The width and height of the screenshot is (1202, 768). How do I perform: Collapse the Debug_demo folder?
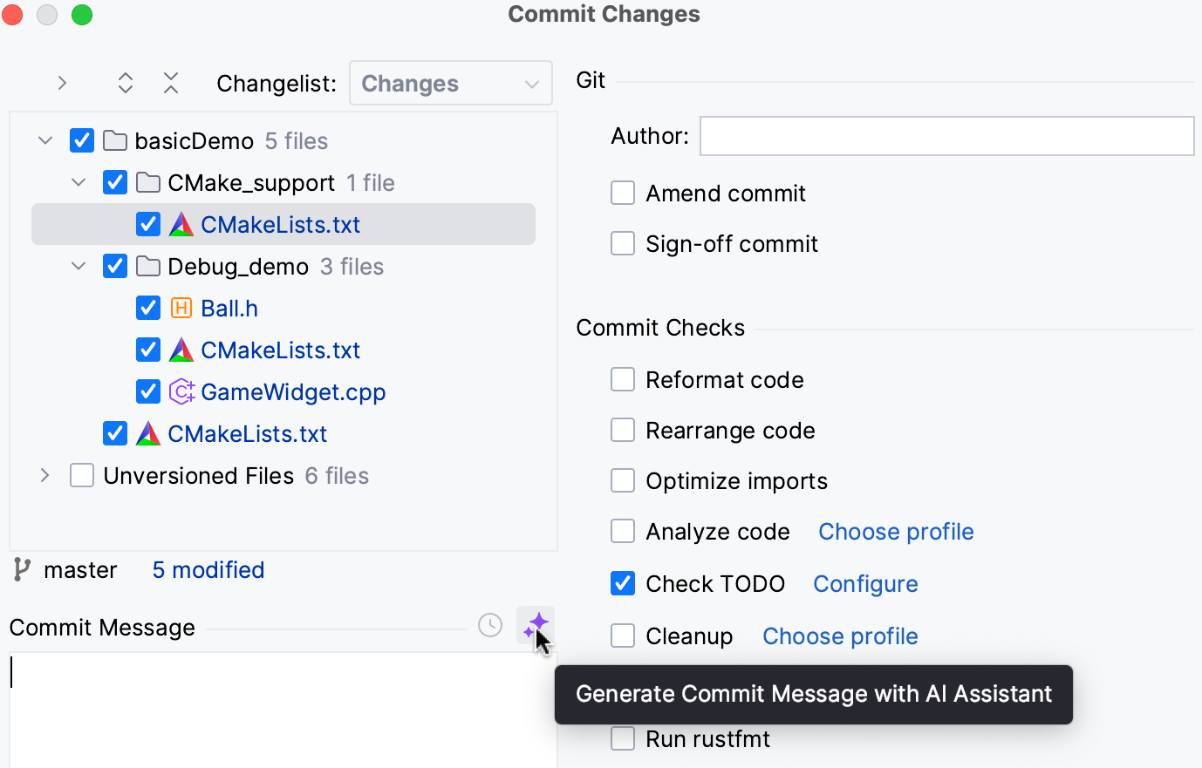[x=79, y=265]
